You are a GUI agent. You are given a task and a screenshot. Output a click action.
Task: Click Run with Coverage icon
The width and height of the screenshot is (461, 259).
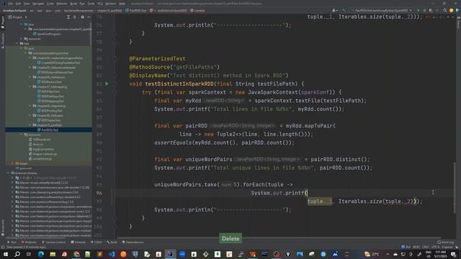(x=431, y=10)
